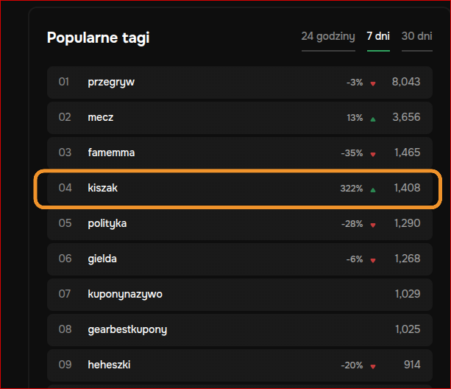Screen dimensions: 451x389
Task: Switch to the 24 godziny tab
Action: click(328, 37)
